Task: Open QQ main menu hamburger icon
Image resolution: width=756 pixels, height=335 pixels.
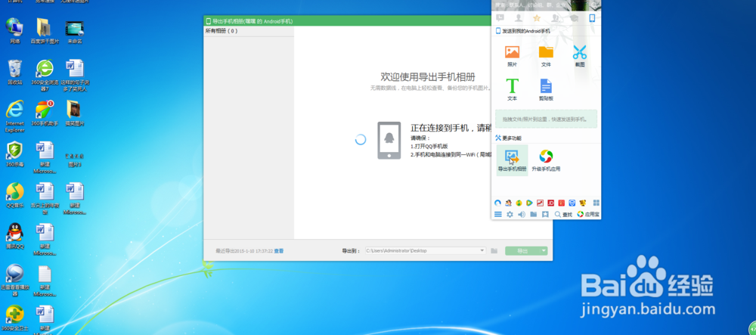Action: (498, 214)
